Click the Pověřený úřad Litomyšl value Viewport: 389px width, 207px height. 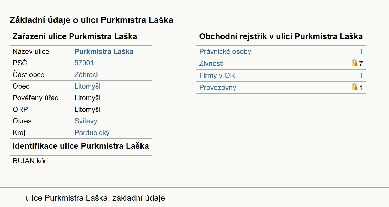click(x=87, y=98)
